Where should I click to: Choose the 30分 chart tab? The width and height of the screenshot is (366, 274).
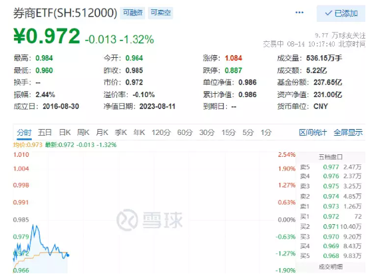207,132
